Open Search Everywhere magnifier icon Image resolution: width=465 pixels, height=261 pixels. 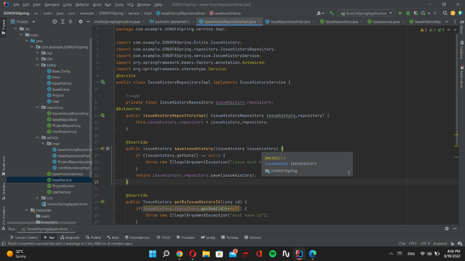coord(445,13)
